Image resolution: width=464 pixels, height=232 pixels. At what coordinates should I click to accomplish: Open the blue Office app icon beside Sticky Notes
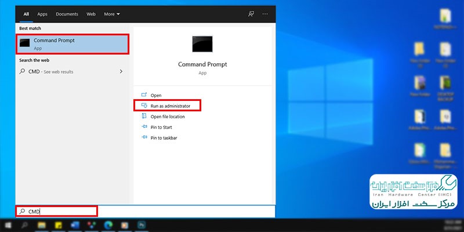tap(75, 226)
